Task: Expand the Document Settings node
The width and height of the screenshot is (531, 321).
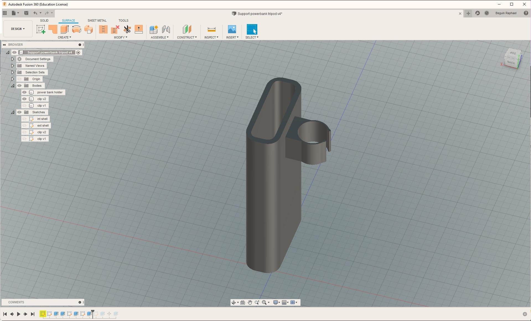Action: [12, 59]
